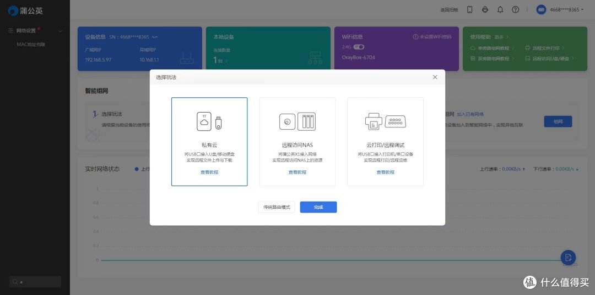Click the WAN IP 192.168.5.97 value
The width and height of the screenshot is (595, 295).
98,60
